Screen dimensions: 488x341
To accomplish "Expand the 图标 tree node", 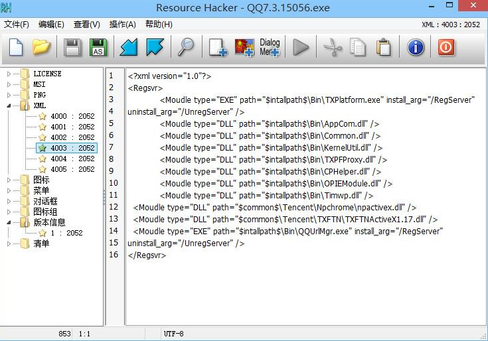I will [9, 180].
